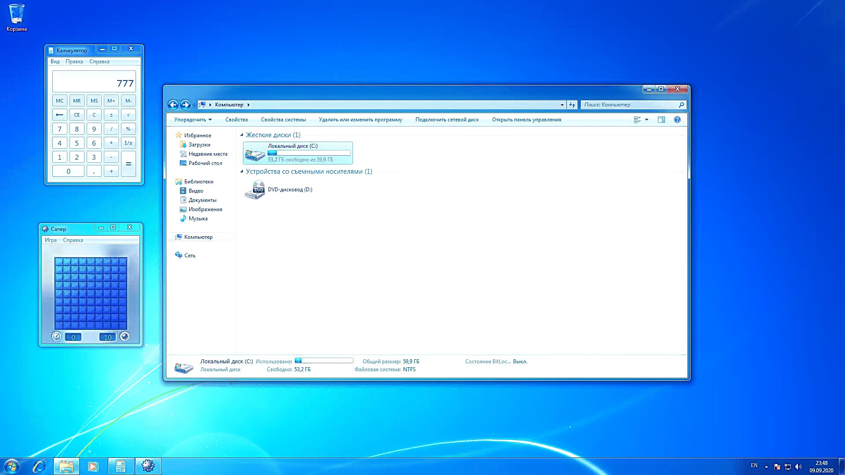Image resolution: width=845 pixels, height=475 pixels.
Task: Open the Справка menu in Minesweeper
Action: (x=73, y=240)
